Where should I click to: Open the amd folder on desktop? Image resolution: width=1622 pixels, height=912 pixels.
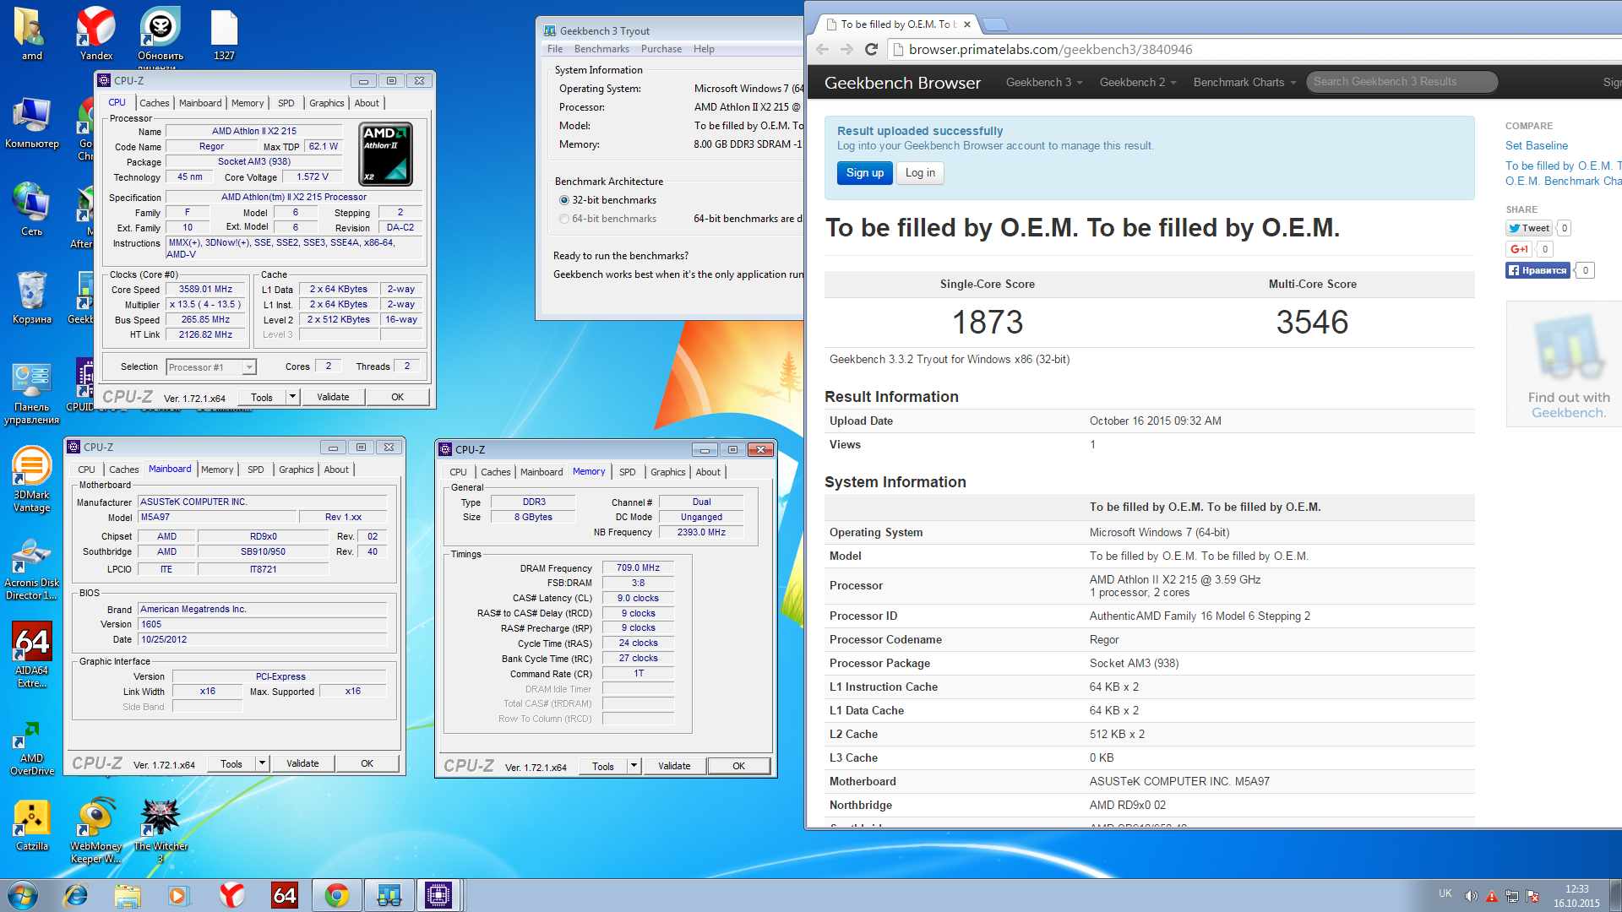[31, 34]
